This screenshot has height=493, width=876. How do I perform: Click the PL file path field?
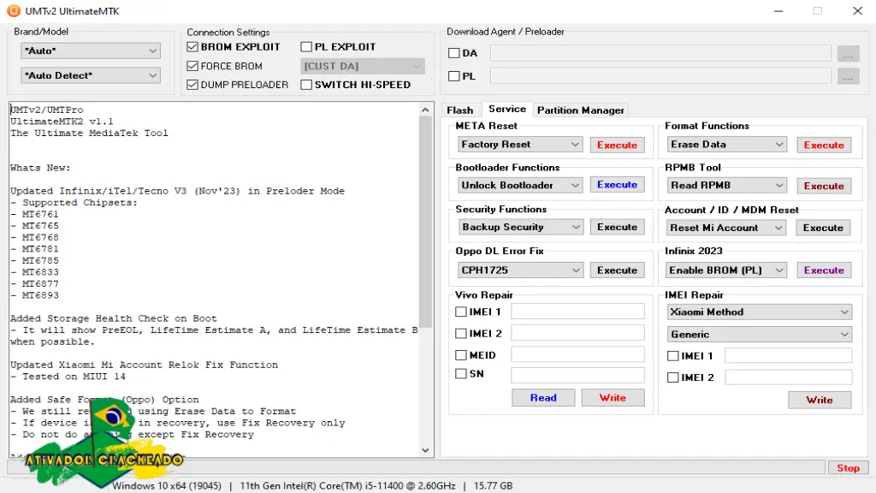click(x=660, y=76)
